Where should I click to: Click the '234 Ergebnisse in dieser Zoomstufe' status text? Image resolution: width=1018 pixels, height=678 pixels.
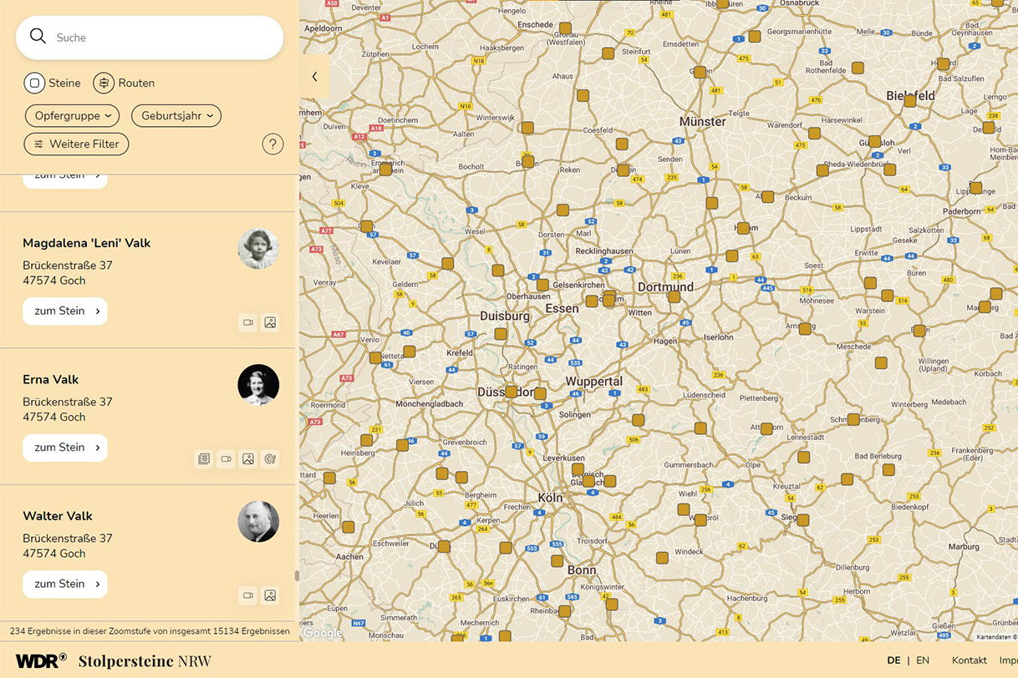pos(150,631)
